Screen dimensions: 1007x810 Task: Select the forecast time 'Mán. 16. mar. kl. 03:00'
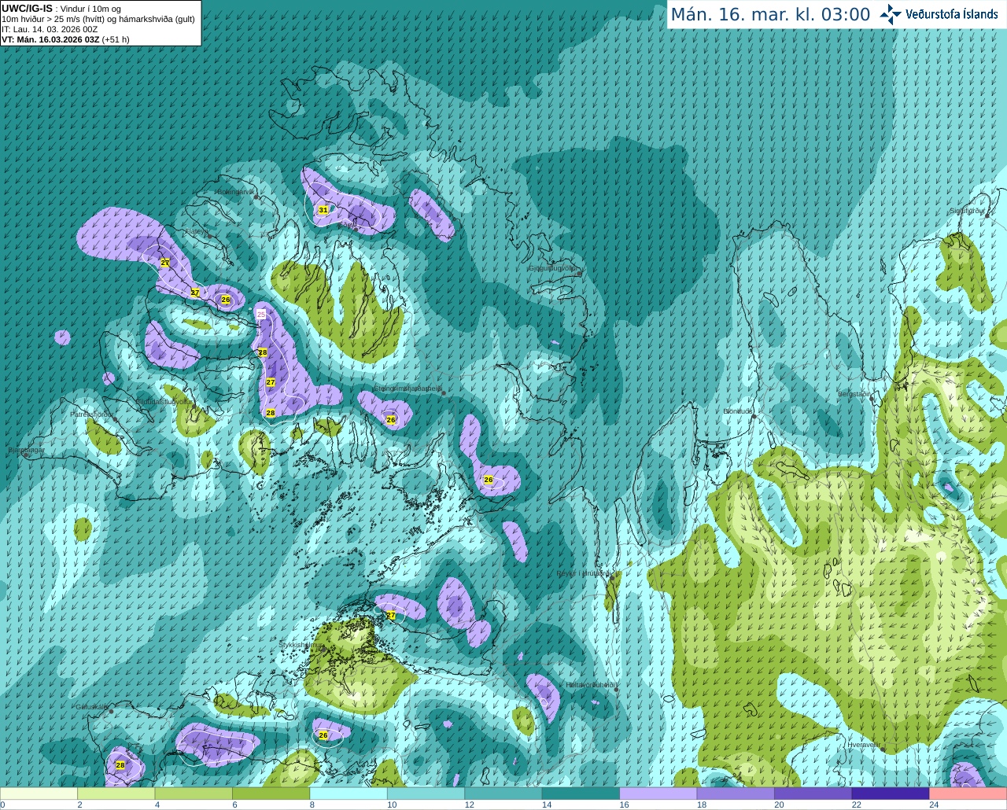[770, 15]
